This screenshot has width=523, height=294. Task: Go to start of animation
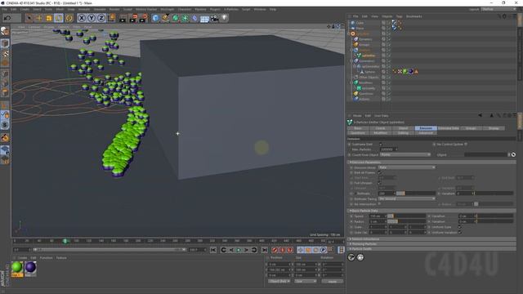click(x=213, y=250)
